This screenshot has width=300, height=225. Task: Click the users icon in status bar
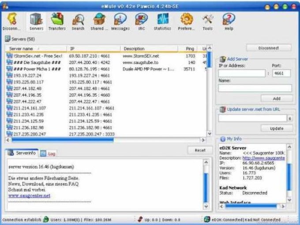pos(46,219)
